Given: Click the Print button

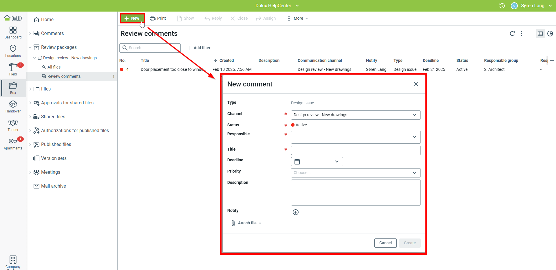Looking at the screenshot, I should coord(158,19).
